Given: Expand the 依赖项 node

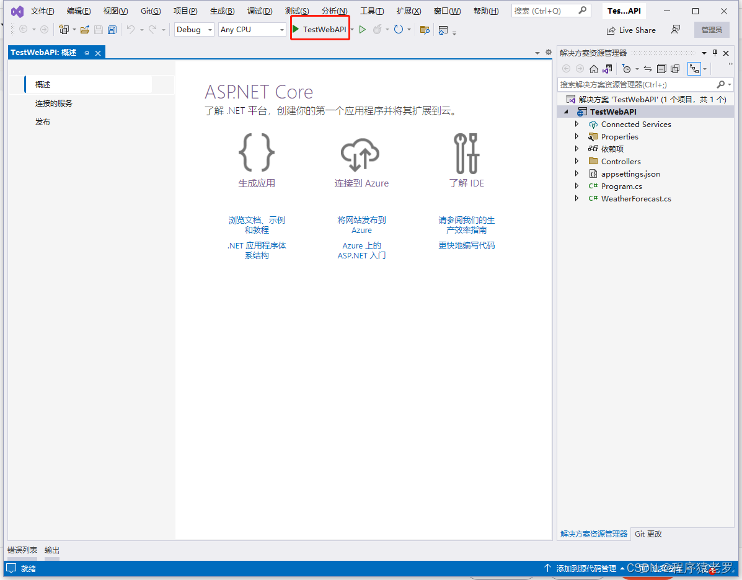Looking at the screenshot, I should click(576, 149).
